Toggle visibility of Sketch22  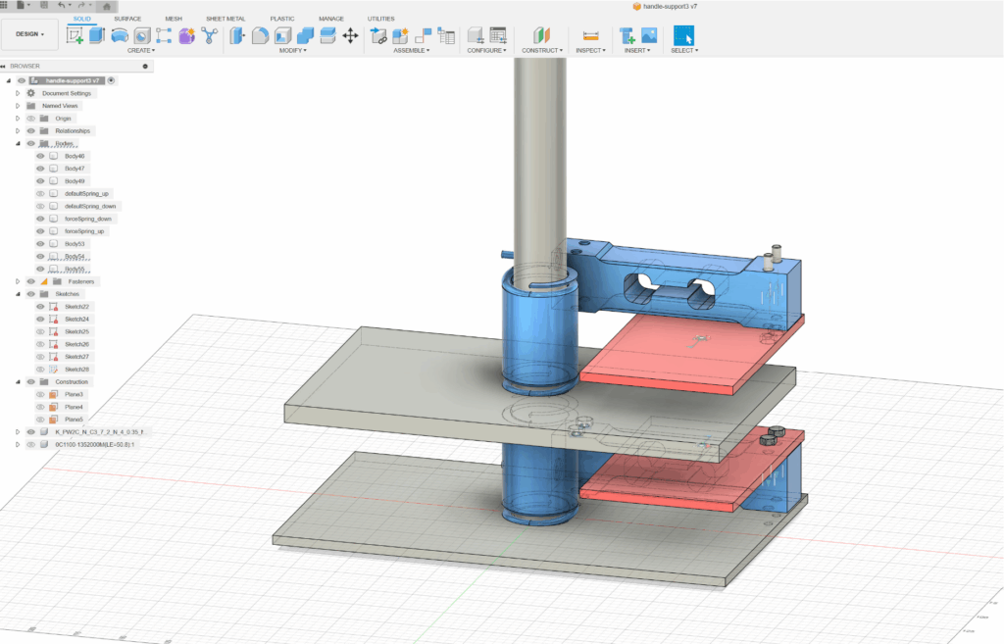tap(40, 307)
